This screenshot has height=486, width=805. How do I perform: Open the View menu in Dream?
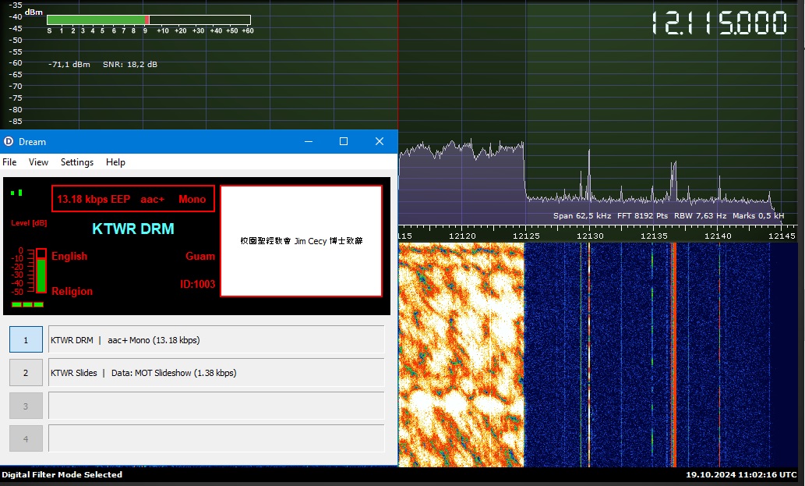(38, 162)
